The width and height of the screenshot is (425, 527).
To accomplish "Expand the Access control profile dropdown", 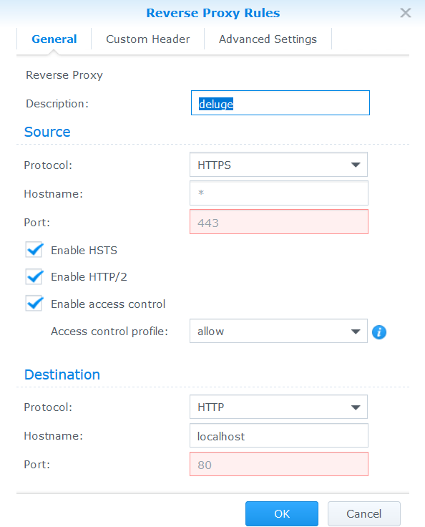I will [278, 331].
